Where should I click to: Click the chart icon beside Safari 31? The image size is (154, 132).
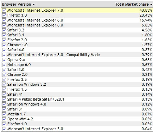click(x=4, y=109)
